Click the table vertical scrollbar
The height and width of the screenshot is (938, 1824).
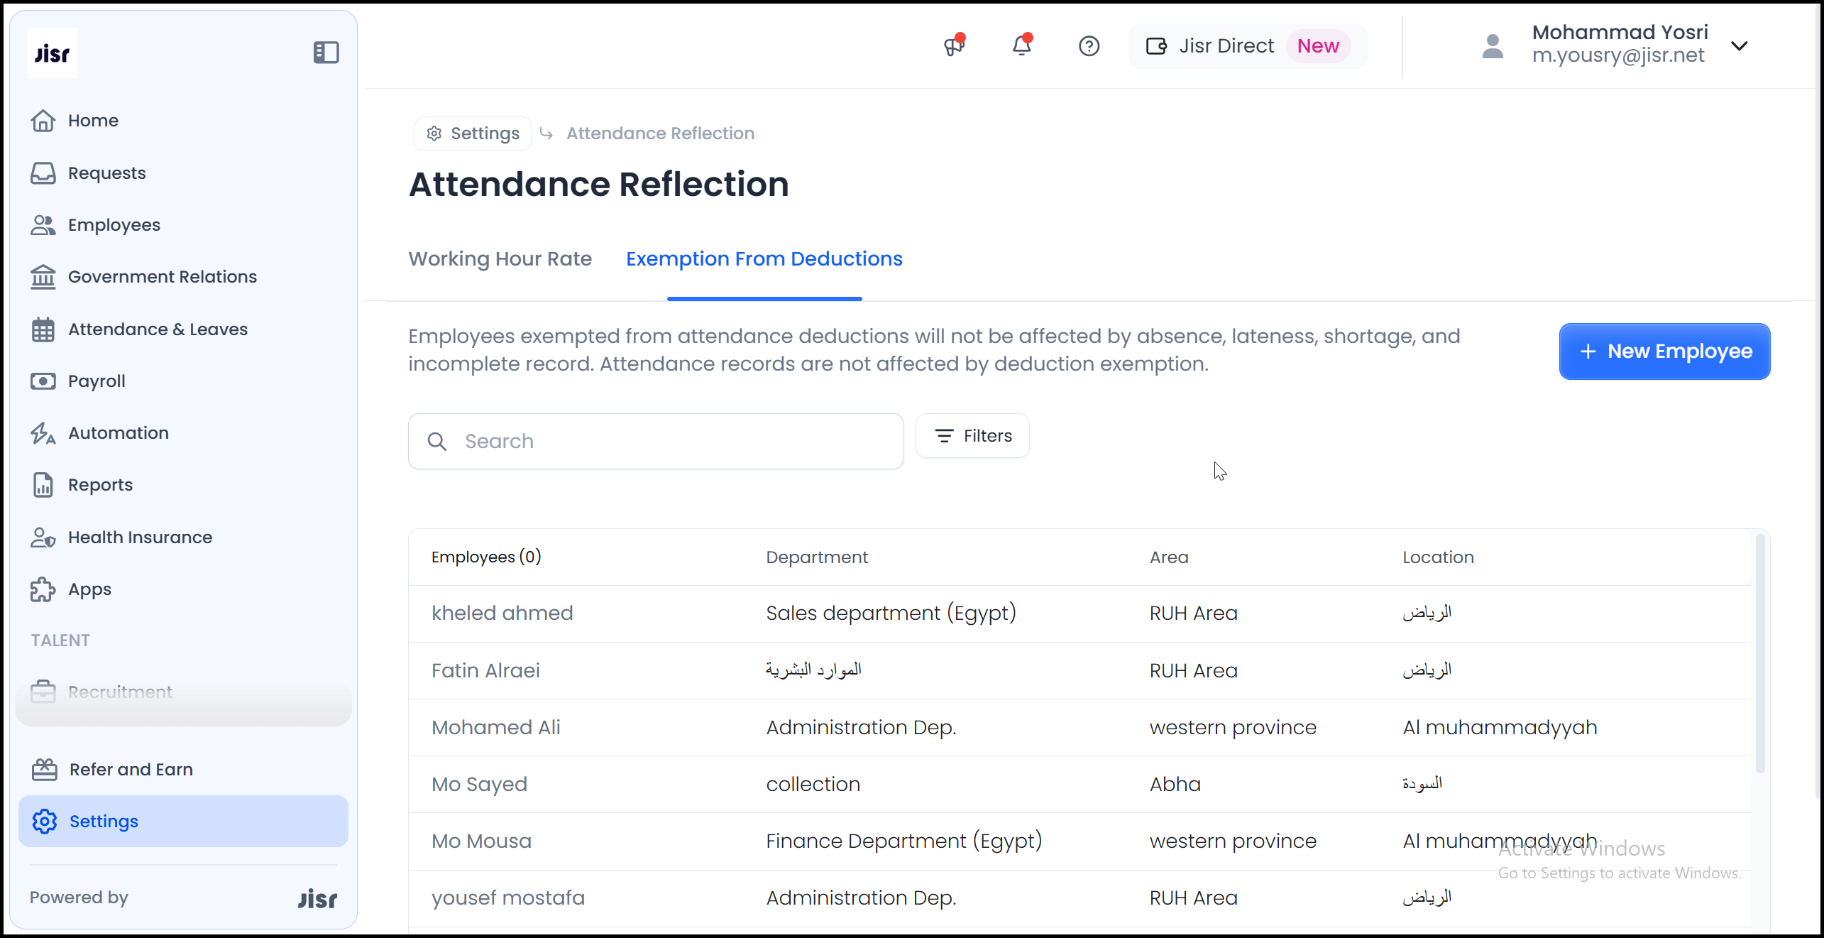point(1759,653)
